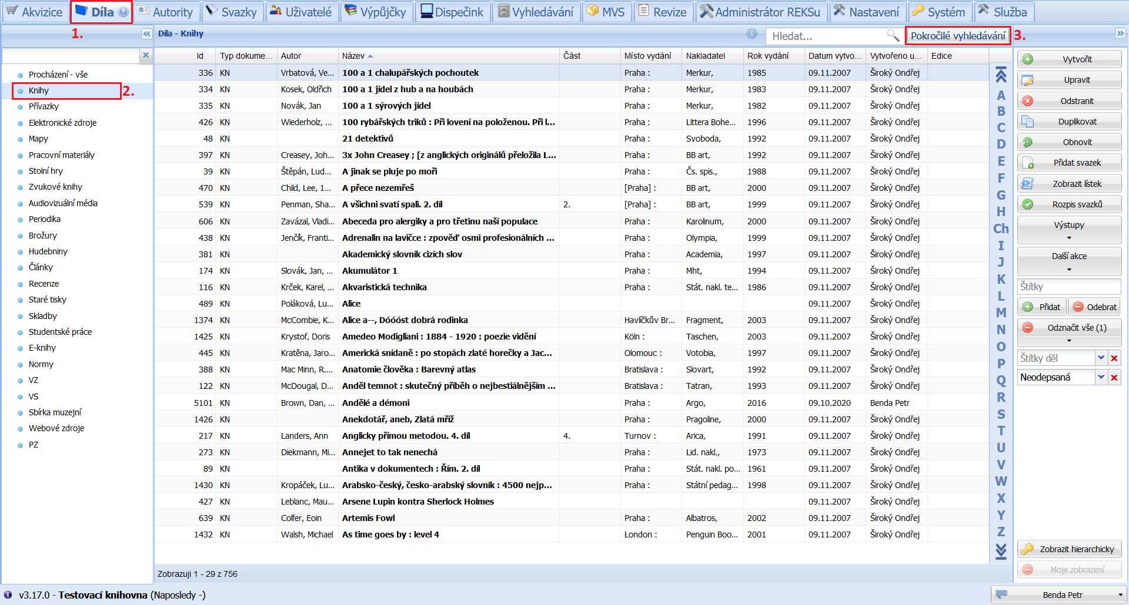Jump to end with alphabet down arrow
The height and width of the screenshot is (605, 1129).
coord(1001,551)
